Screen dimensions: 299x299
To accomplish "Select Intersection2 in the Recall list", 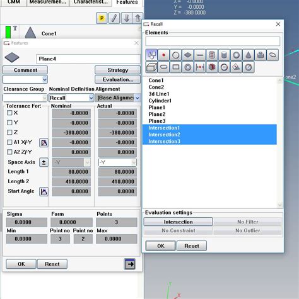I will [x=209, y=135].
